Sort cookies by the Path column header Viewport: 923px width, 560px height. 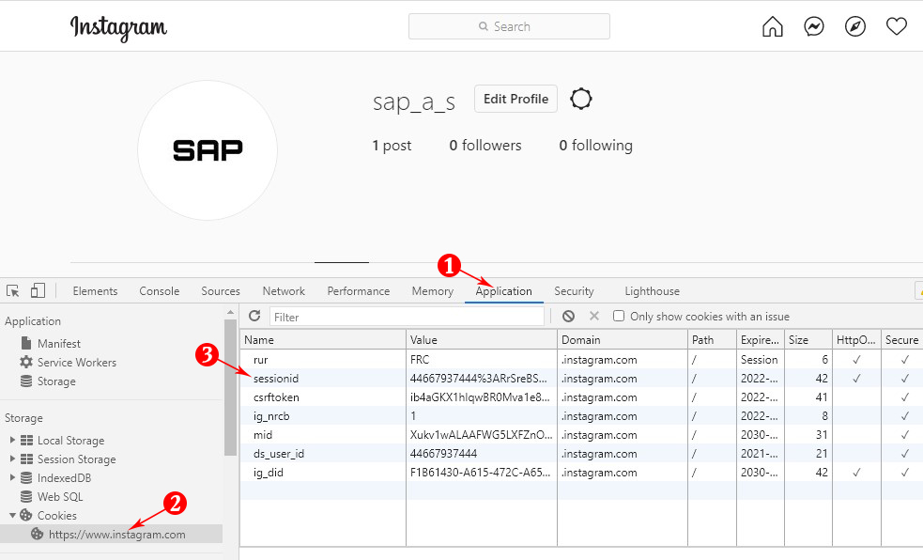[712, 340]
